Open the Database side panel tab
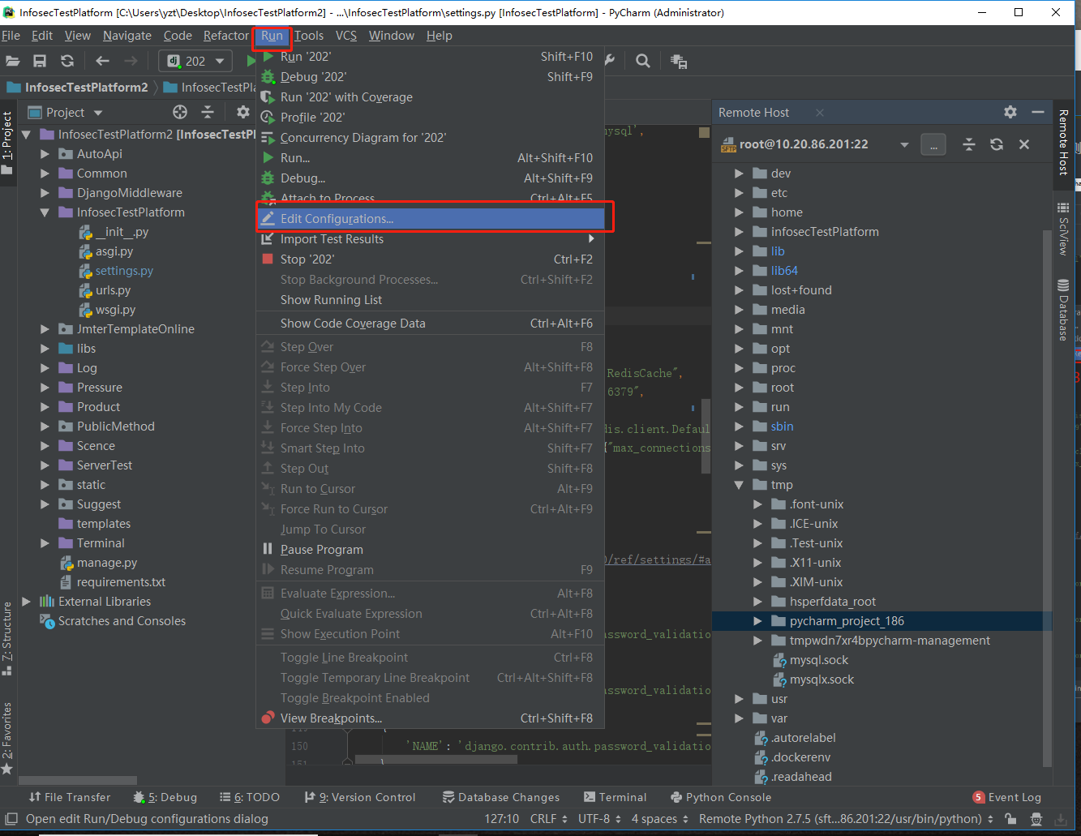Screen dimensions: 1081x836 click(x=1063, y=309)
